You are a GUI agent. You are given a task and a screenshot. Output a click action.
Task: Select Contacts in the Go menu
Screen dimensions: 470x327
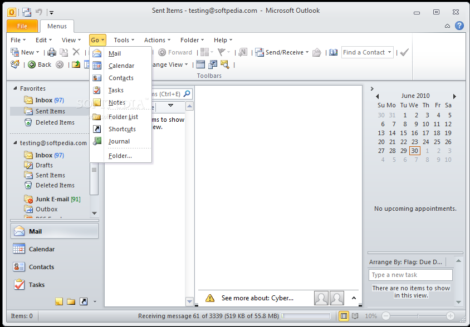click(x=120, y=78)
